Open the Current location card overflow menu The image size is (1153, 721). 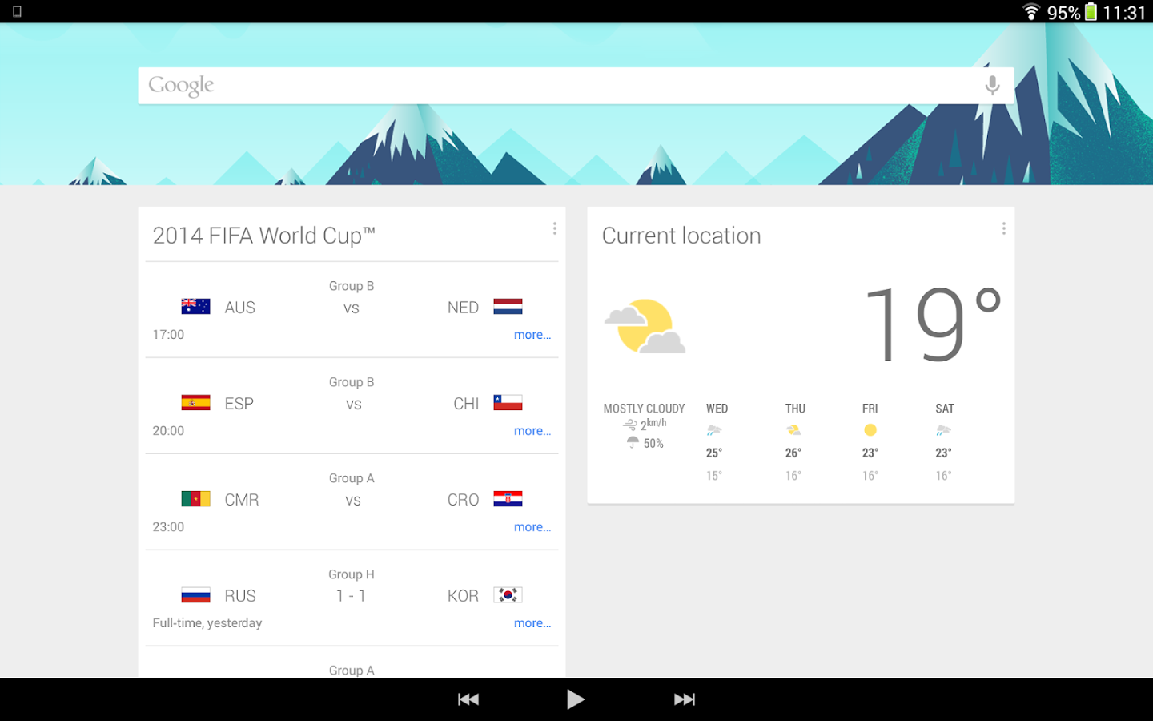click(x=1003, y=228)
